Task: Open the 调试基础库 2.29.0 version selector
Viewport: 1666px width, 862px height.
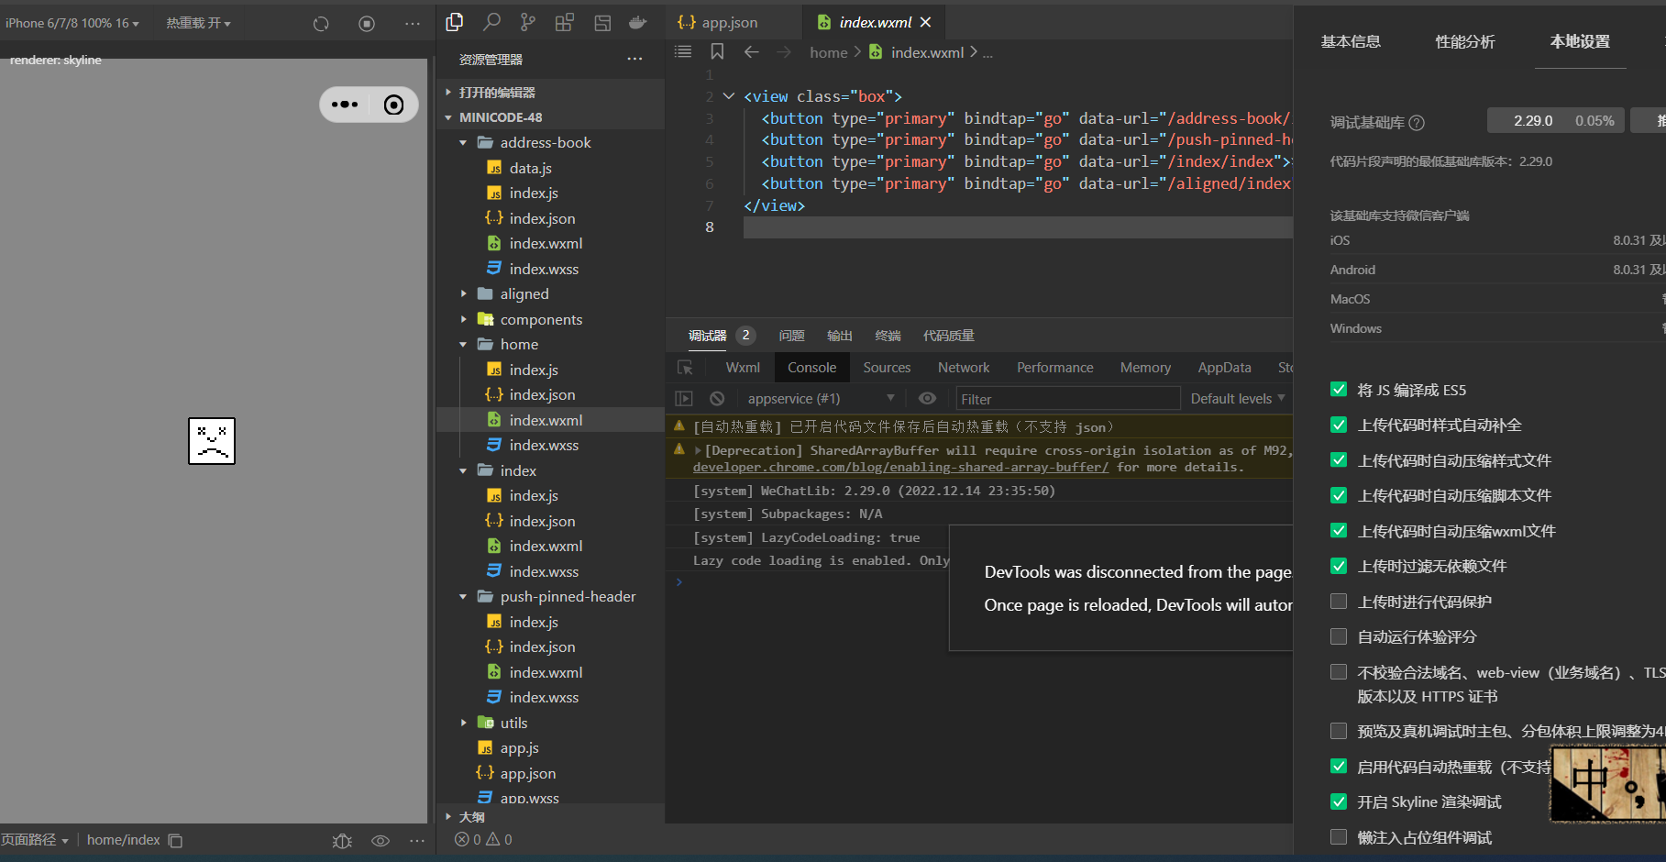Action: pos(1555,121)
